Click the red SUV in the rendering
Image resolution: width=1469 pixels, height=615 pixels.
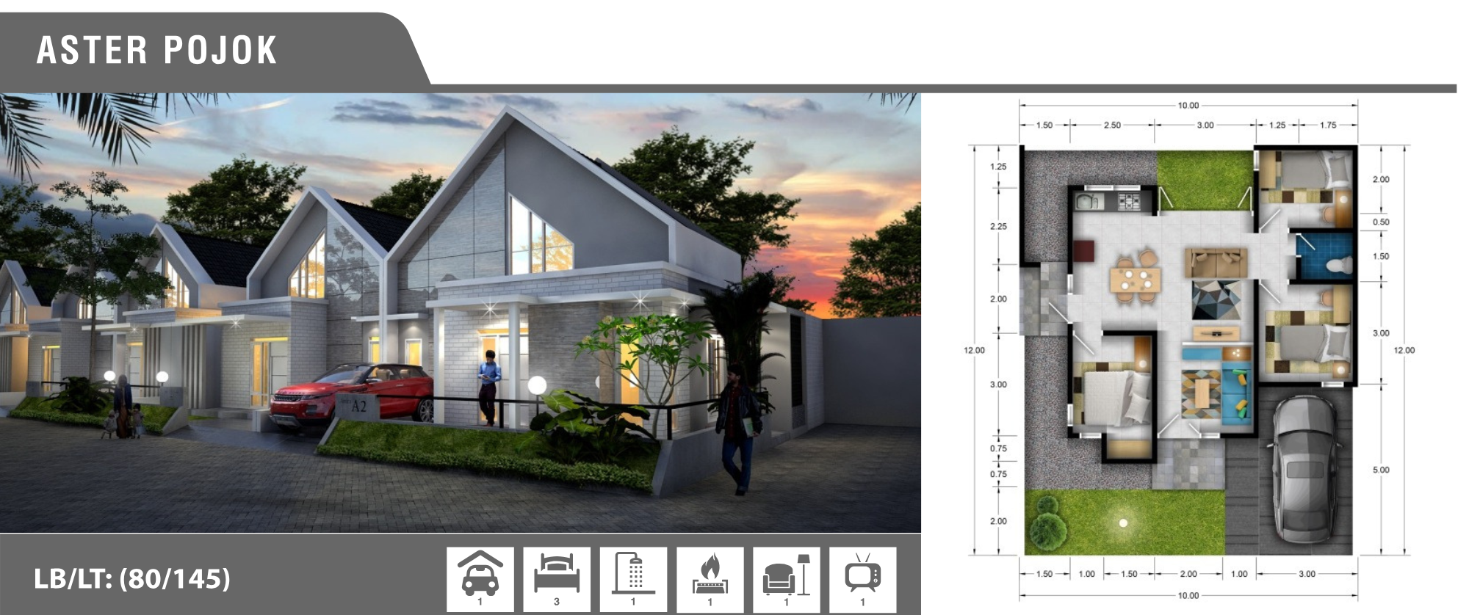point(353,395)
